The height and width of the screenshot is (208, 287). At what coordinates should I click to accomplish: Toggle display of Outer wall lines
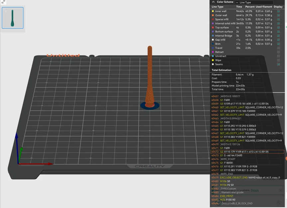(278, 15)
